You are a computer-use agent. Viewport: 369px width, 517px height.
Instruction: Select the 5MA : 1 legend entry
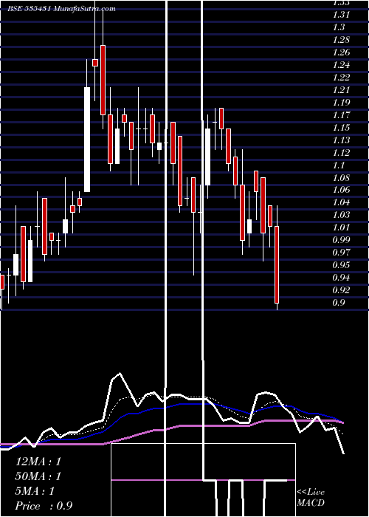[35, 491]
